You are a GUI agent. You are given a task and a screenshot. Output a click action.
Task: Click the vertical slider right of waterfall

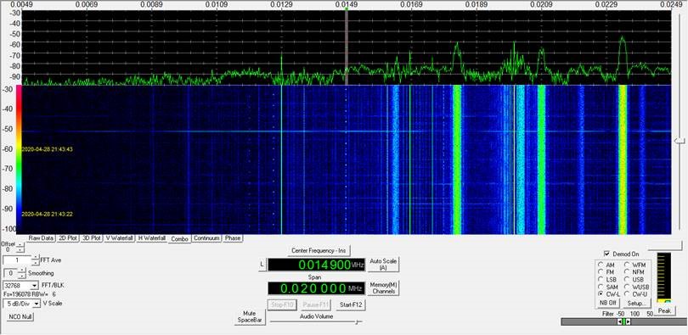680,141
